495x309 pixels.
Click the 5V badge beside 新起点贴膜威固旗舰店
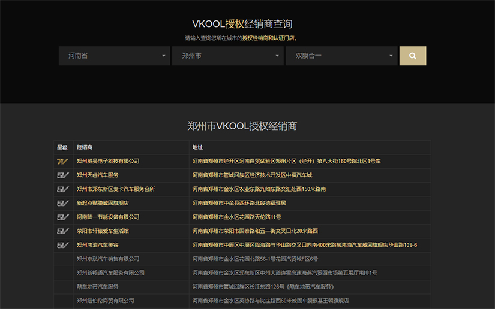click(x=62, y=203)
